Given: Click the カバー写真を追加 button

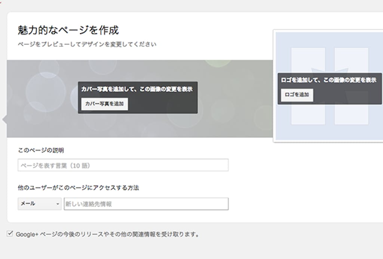Looking at the screenshot, I should pos(105,104).
